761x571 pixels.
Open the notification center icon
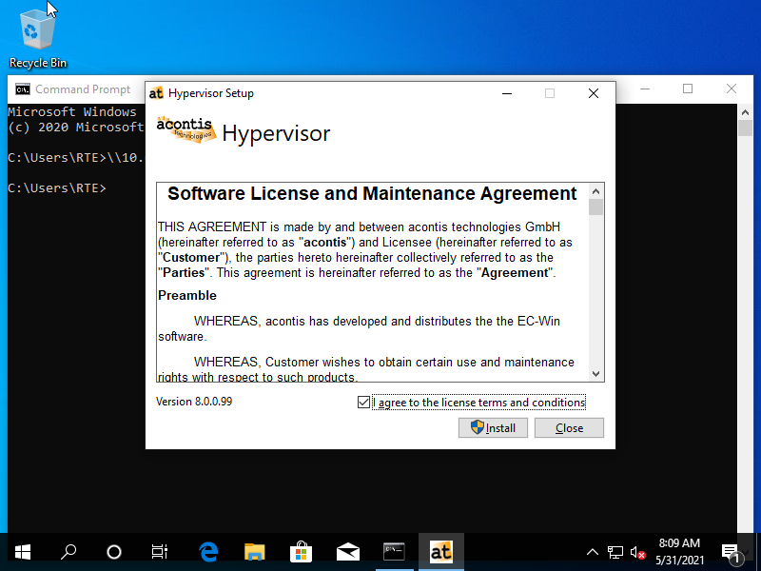(x=732, y=552)
